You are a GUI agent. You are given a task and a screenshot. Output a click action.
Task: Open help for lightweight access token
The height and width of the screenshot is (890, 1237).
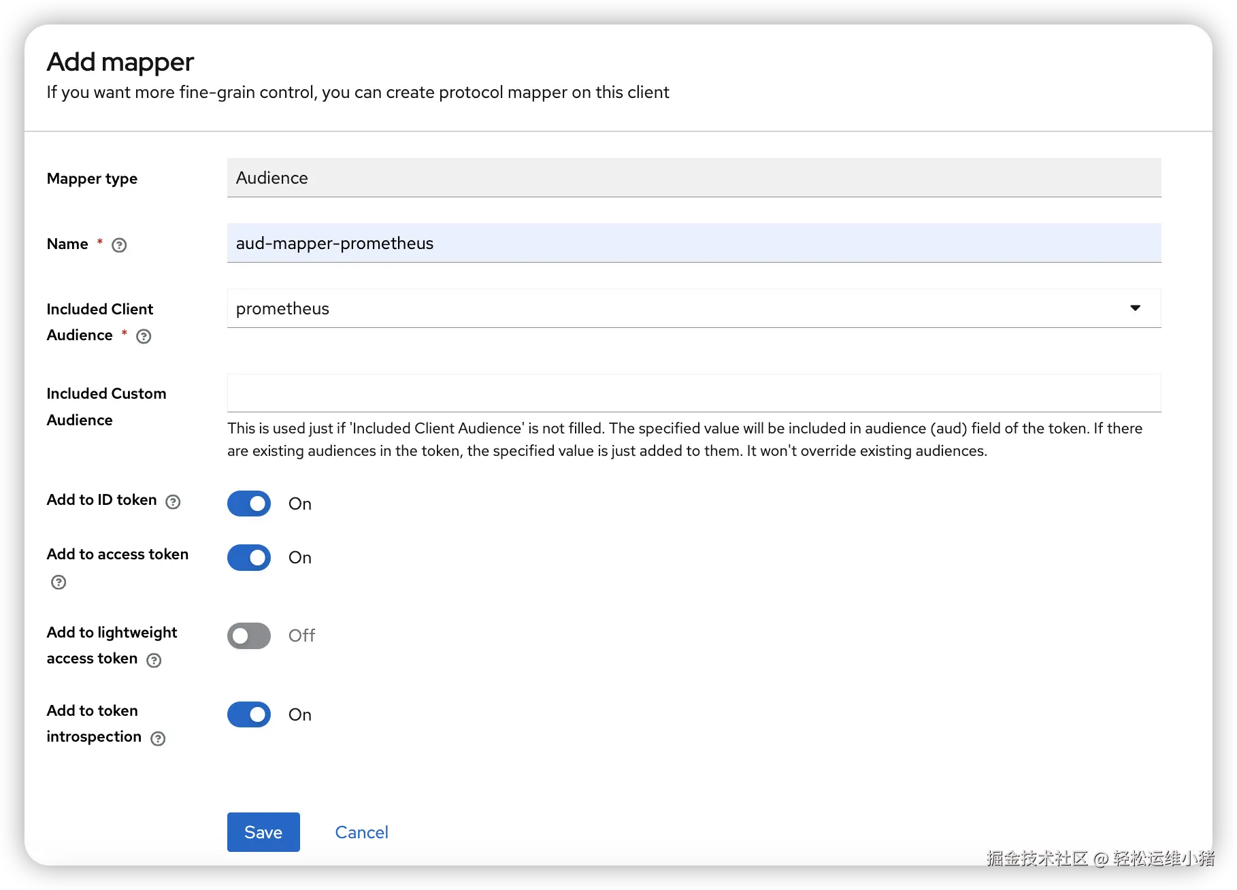(x=154, y=660)
